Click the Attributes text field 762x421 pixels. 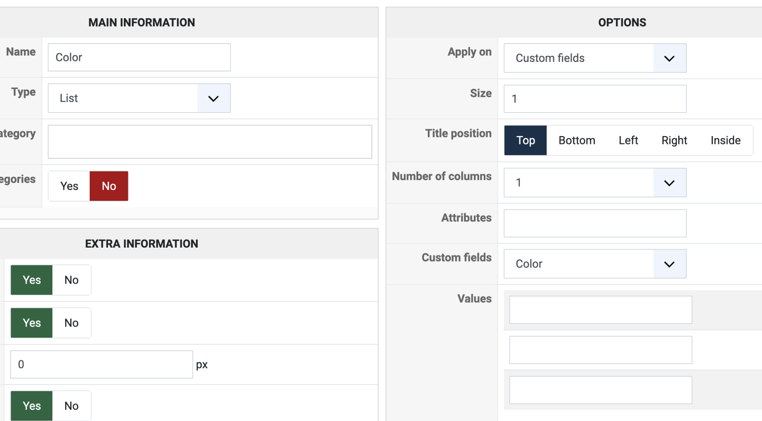point(595,223)
